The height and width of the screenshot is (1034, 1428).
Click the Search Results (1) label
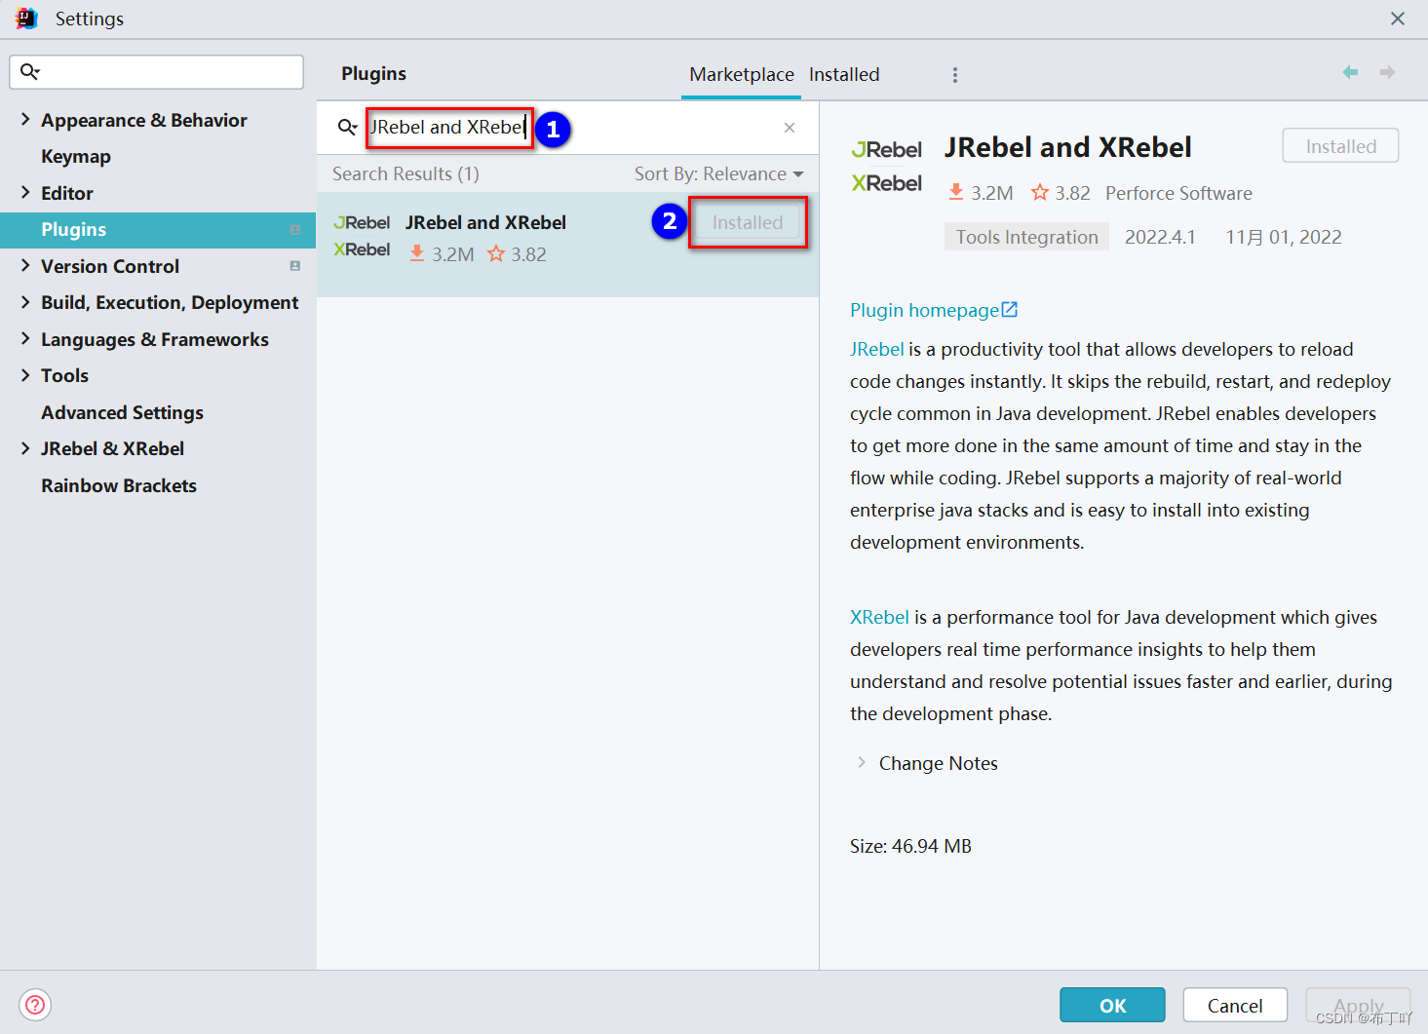coord(405,173)
